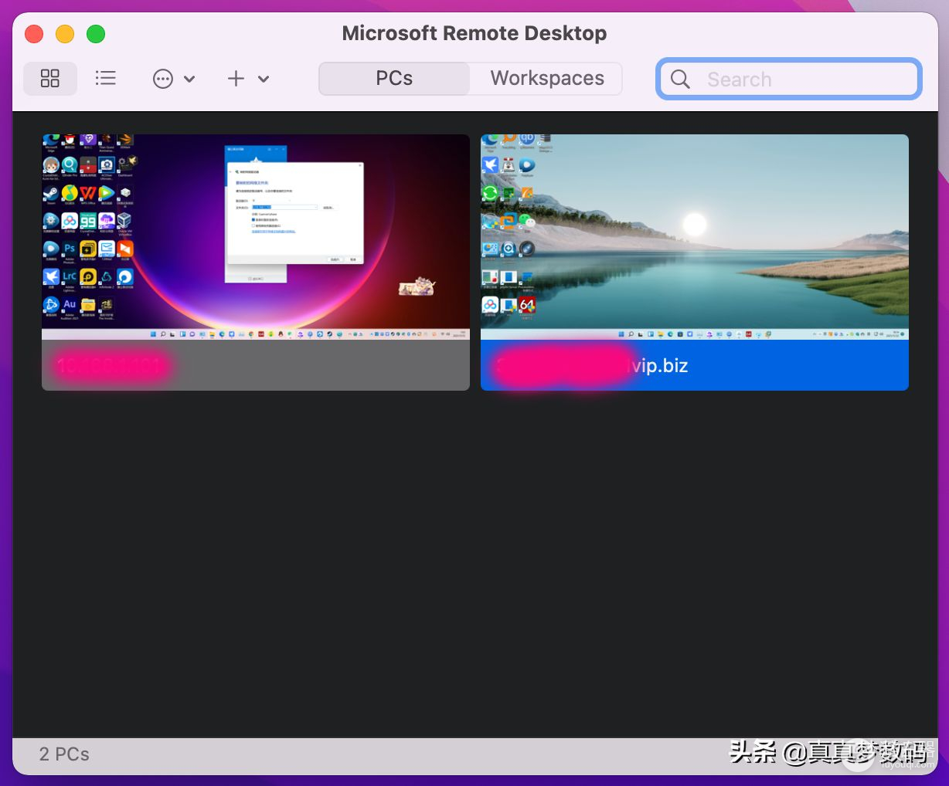Screen dimensions: 949x786
Task: Click the magnifying glass search icon
Action: click(680, 80)
